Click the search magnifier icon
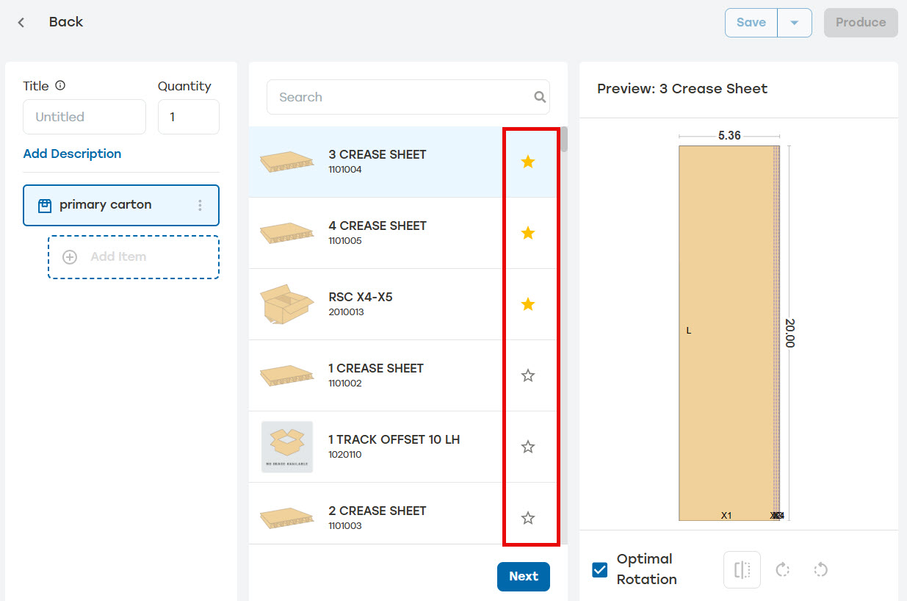 pyautogui.click(x=540, y=97)
